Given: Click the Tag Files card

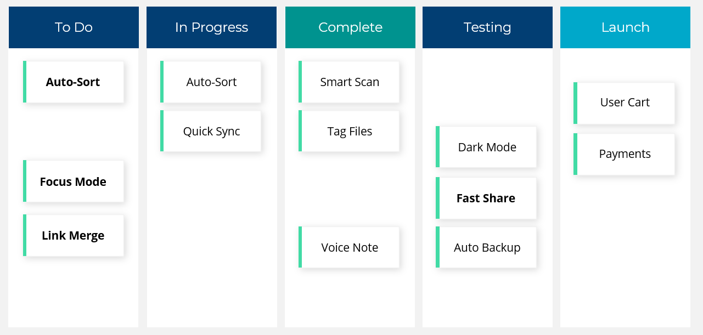Looking at the screenshot, I should pyautogui.click(x=350, y=132).
